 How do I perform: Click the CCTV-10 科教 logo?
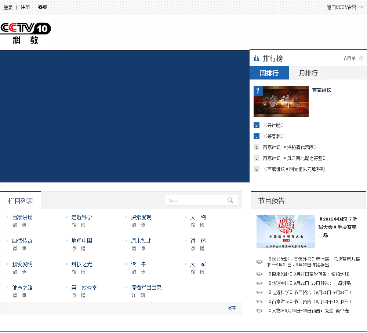26,33
